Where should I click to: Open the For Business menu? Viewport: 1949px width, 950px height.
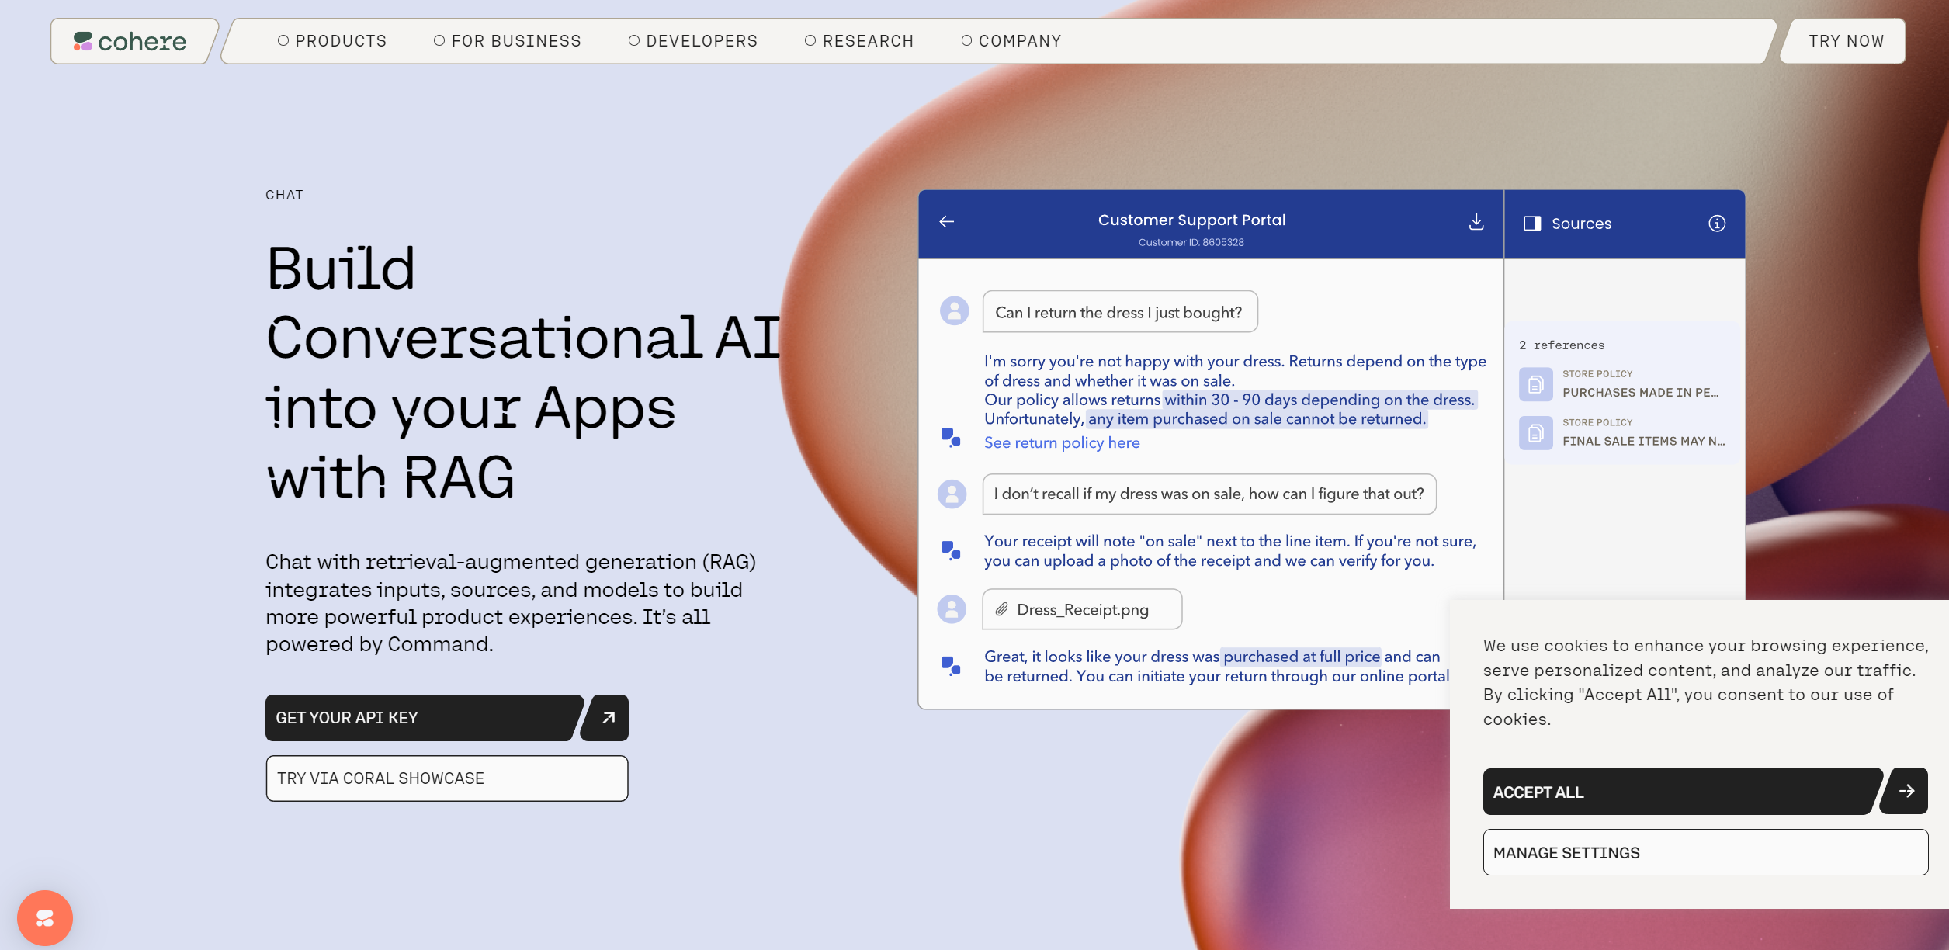(x=508, y=41)
